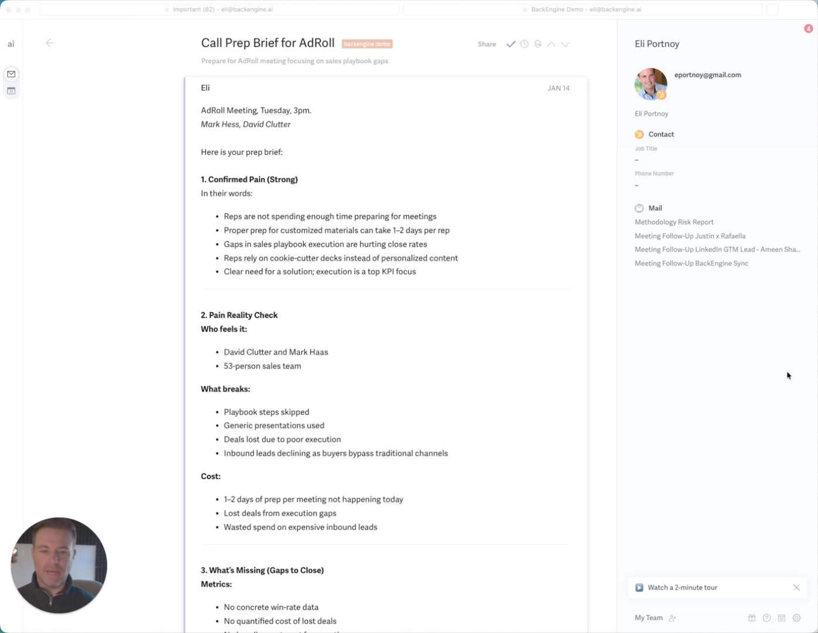Dismiss the 2-minute tour banner
Image resolution: width=818 pixels, height=633 pixels.
796,587
